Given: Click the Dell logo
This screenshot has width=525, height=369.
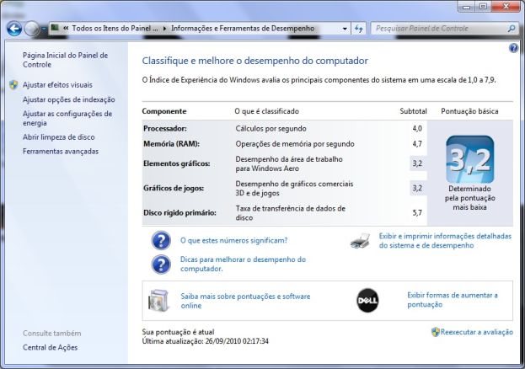Looking at the screenshot, I should [367, 301].
